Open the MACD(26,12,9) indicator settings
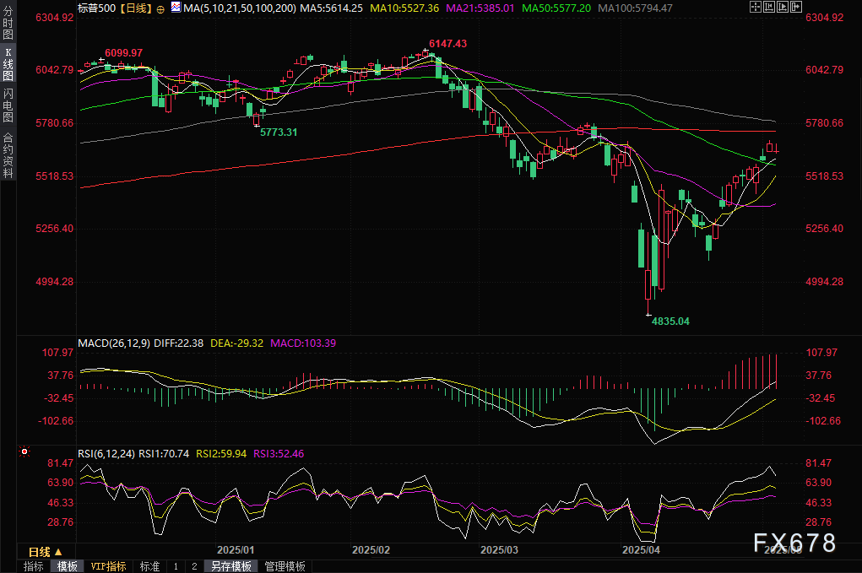Image resolution: width=862 pixels, height=573 pixels. point(115,343)
